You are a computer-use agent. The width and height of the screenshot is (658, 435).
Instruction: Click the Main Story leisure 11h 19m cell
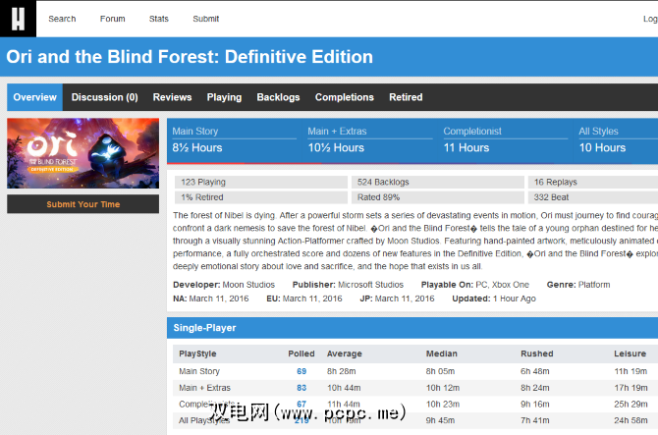[631, 371]
